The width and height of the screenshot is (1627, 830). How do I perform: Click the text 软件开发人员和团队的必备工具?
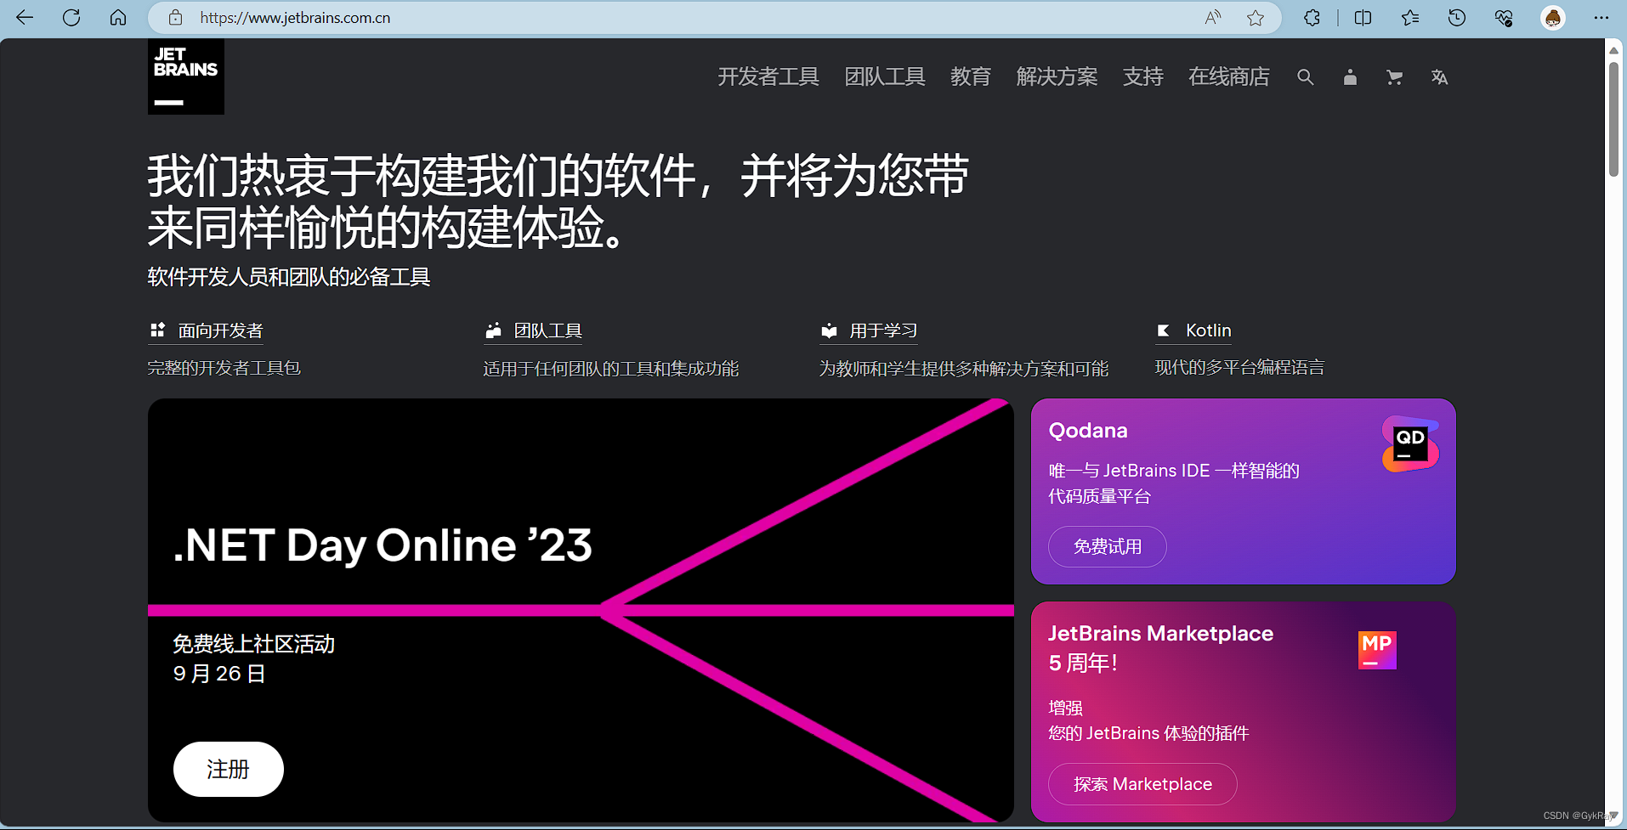pos(289,277)
